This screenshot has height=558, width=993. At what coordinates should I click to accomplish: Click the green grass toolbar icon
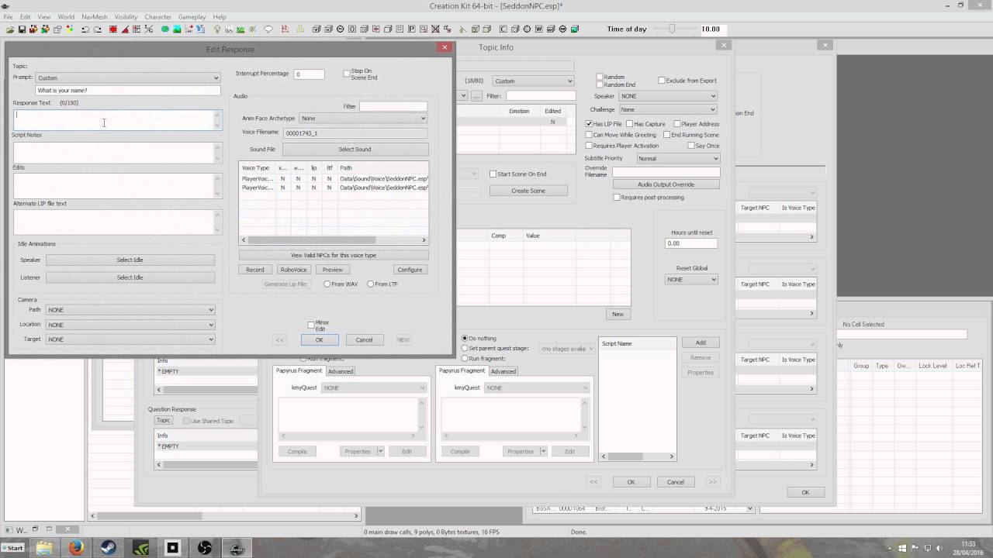pyautogui.click(x=240, y=29)
